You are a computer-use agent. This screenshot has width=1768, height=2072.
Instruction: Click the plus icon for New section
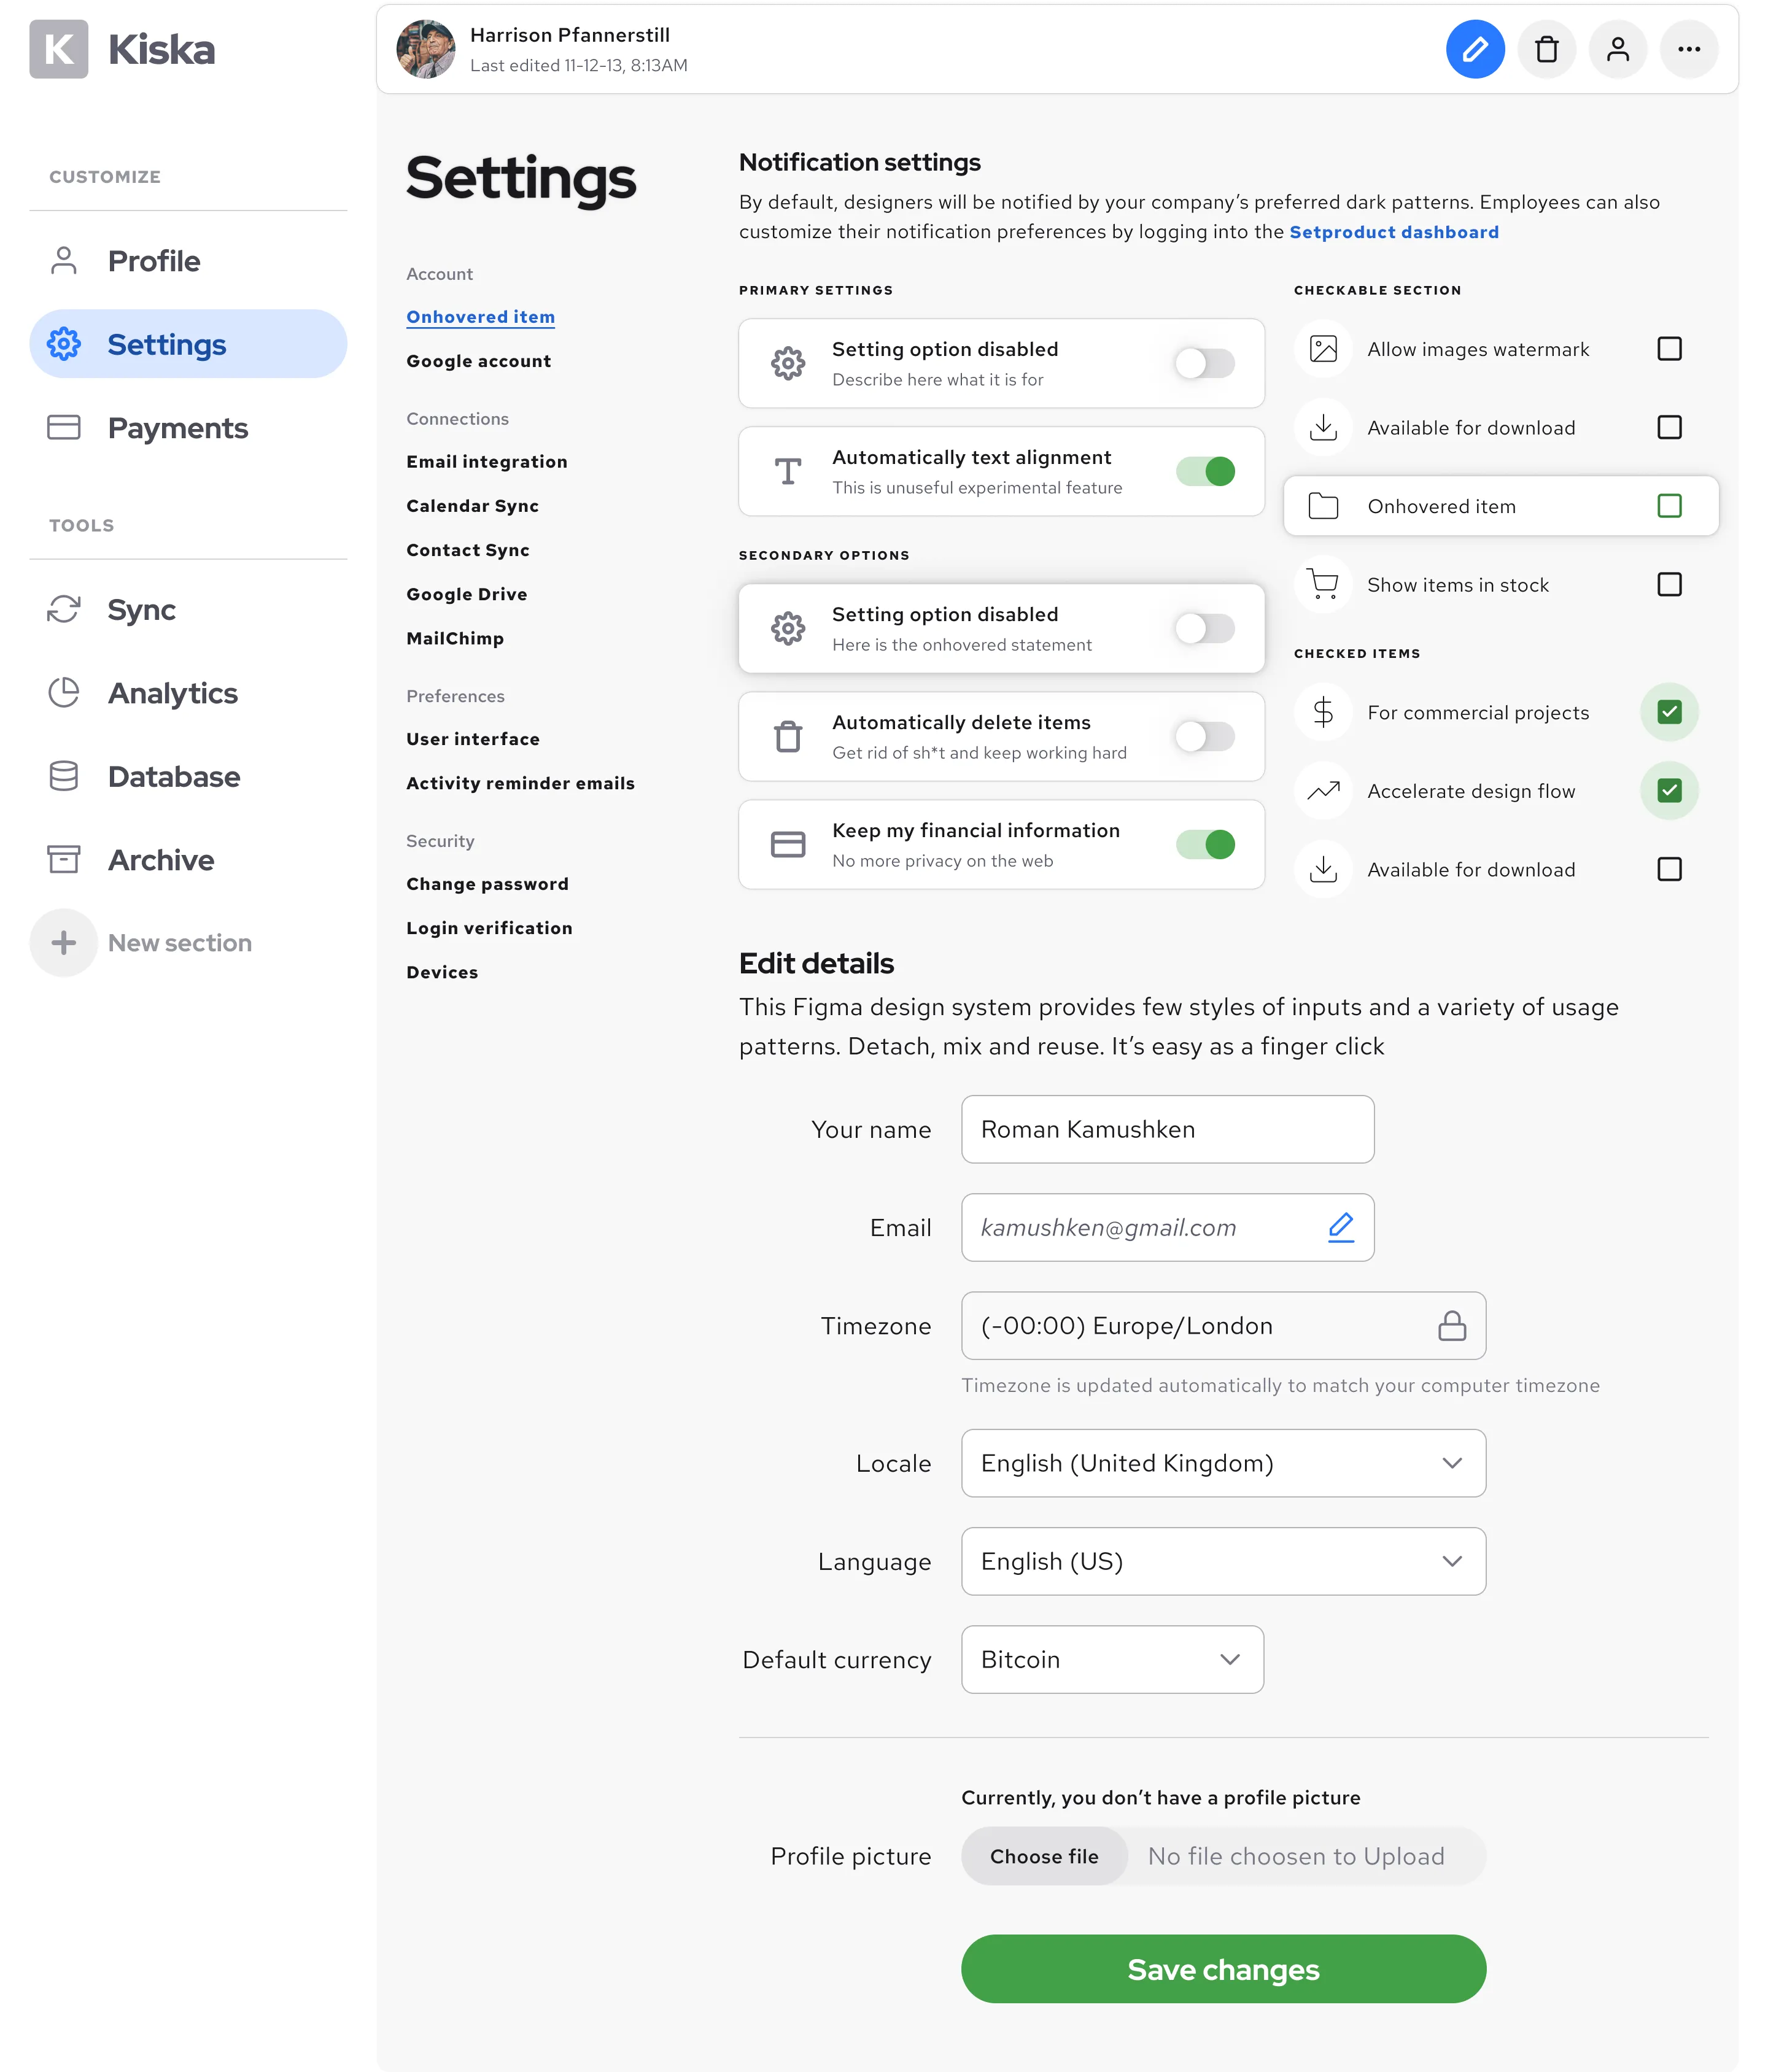point(64,942)
